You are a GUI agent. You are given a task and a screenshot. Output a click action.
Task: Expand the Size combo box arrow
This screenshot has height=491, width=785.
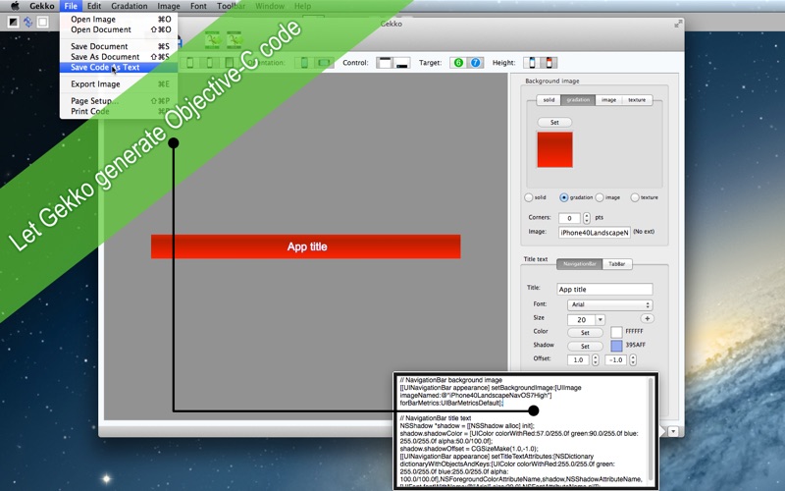(601, 320)
